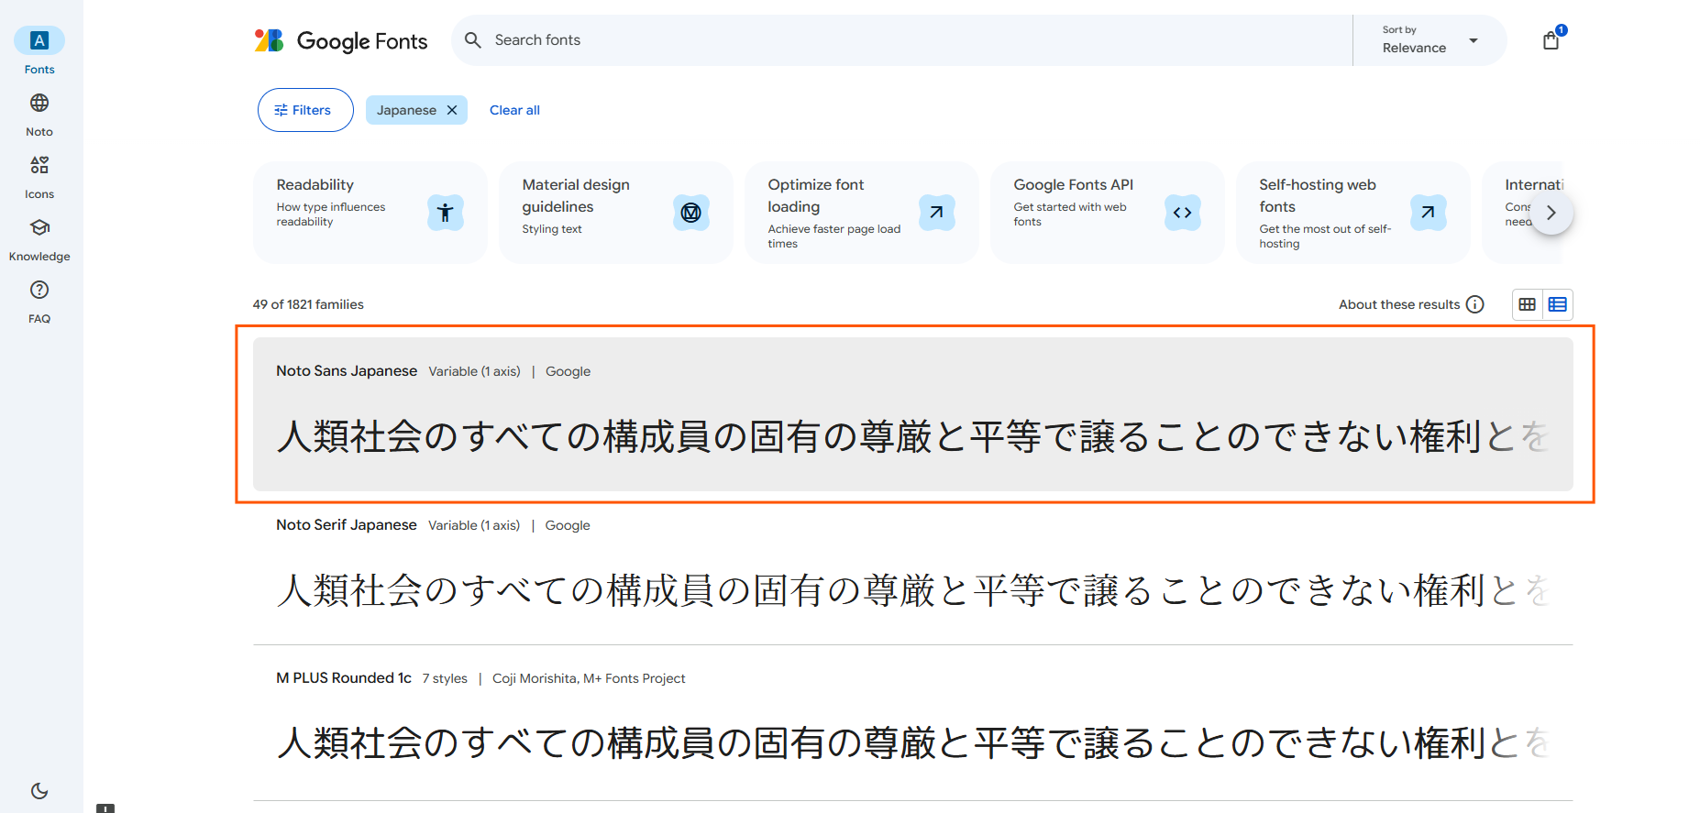Screen dimensions: 1700x813
Task: Open the Noto globe section
Action: pos(39,114)
